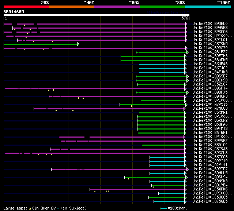This screenshot has height=211, width=234.
Task: Select the UniRef100_Q9CA98 label
Action: pos(210,80)
